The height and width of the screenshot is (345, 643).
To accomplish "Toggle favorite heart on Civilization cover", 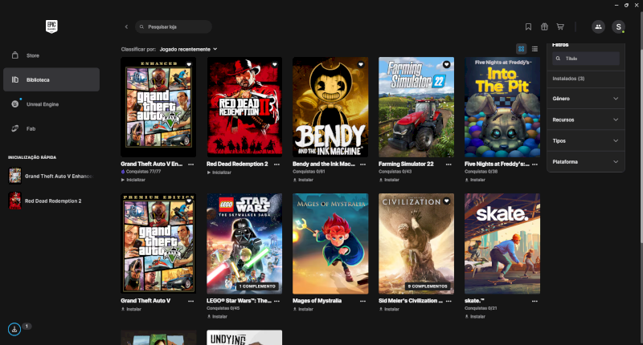I will pyautogui.click(x=447, y=201).
